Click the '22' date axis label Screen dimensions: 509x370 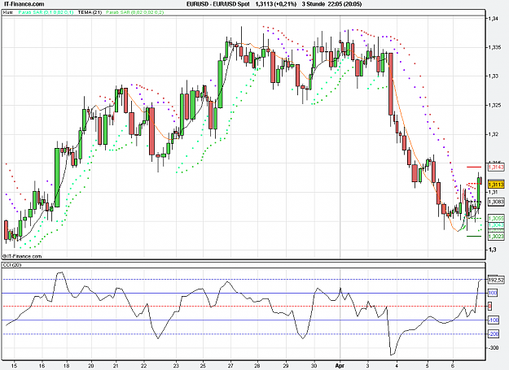[144, 365]
